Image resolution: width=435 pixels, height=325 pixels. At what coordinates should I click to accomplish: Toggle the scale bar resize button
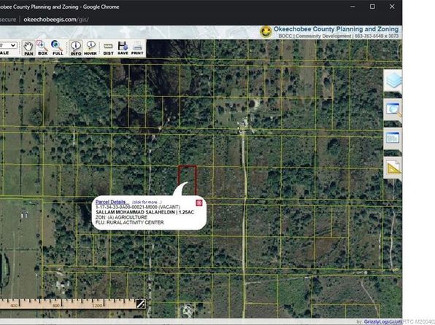141,304
